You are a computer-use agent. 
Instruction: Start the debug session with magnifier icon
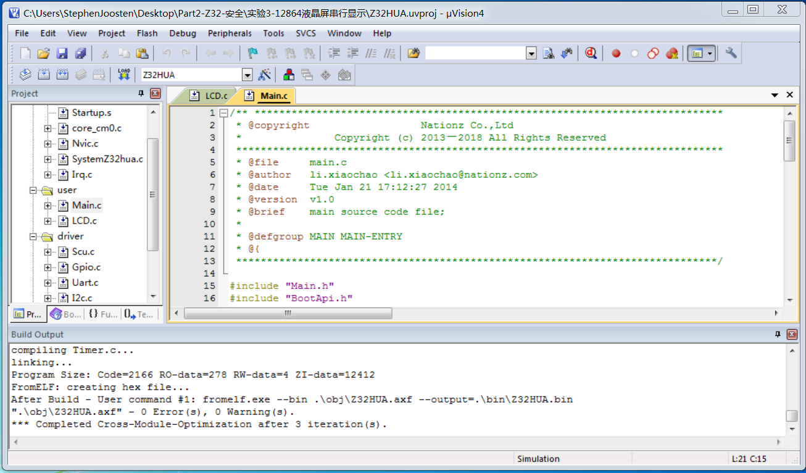tap(591, 54)
